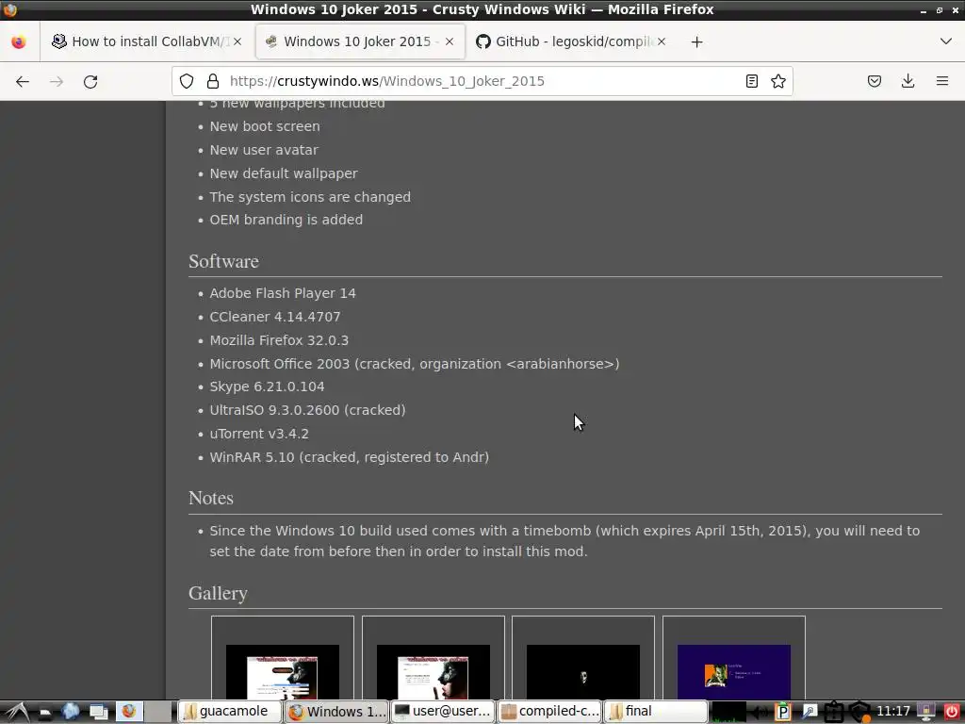Open the Save to Pocket button
965x724 pixels.
(875, 81)
